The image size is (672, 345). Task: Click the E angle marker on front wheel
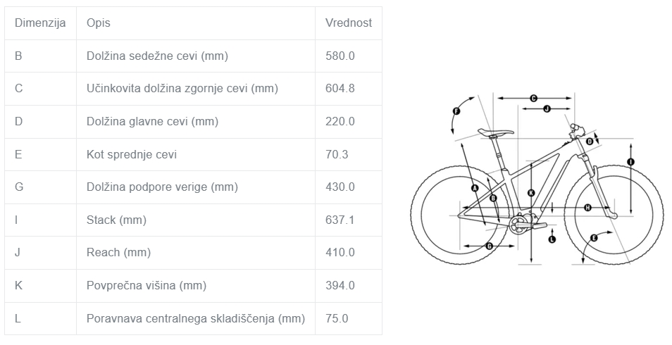click(594, 238)
